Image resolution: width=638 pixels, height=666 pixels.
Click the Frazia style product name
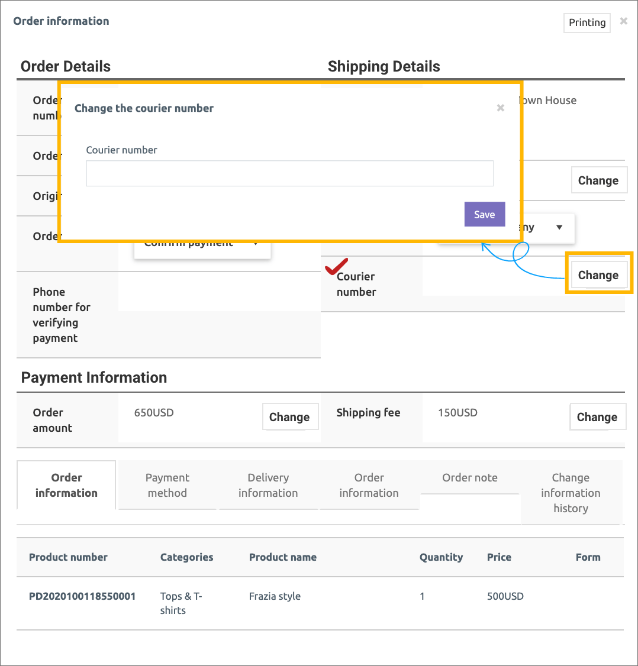point(275,596)
